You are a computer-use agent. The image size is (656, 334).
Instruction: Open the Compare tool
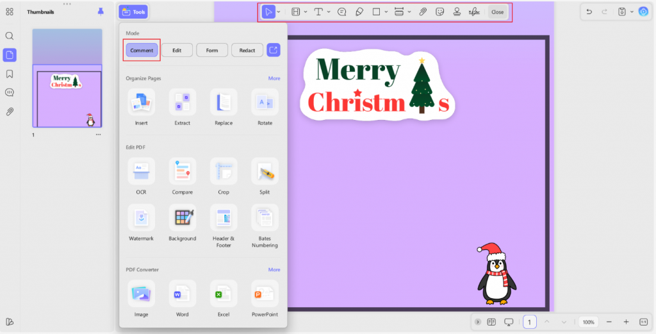tap(183, 176)
